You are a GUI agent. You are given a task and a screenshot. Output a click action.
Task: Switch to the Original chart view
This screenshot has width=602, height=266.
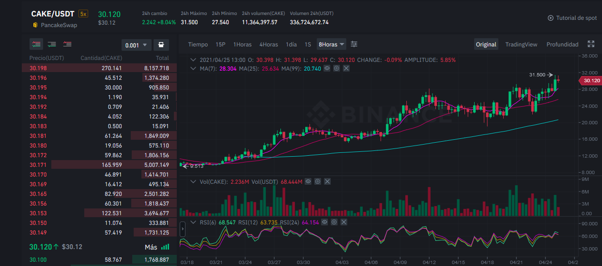486,44
